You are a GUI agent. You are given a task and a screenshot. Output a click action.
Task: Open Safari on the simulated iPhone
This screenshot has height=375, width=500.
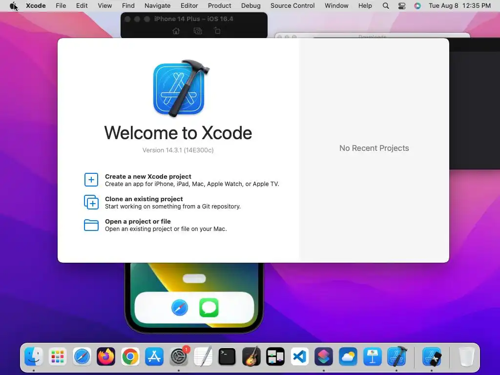[x=180, y=308]
